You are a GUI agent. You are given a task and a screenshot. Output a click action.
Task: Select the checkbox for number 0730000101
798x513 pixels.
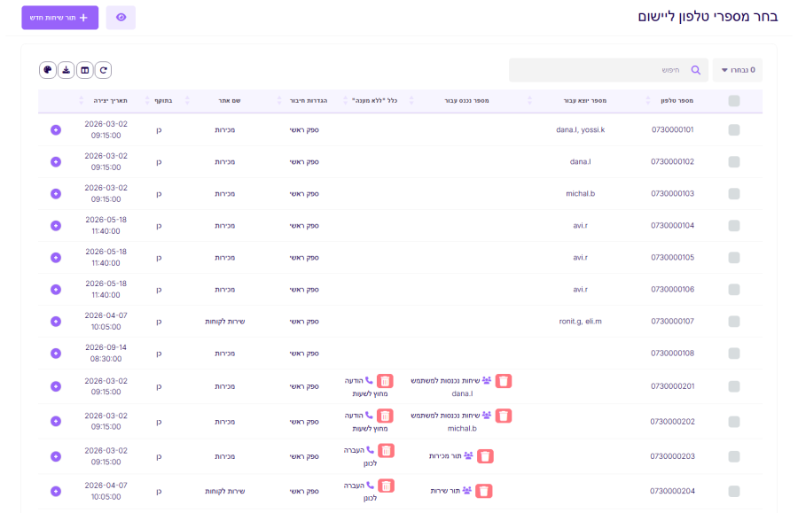tap(734, 130)
